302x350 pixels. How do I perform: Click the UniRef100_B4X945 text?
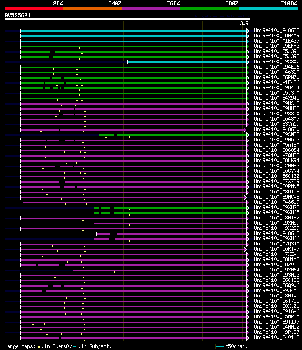[277, 98]
